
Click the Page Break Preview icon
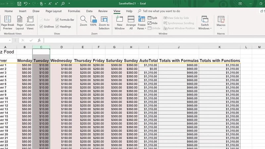coord(8,20)
